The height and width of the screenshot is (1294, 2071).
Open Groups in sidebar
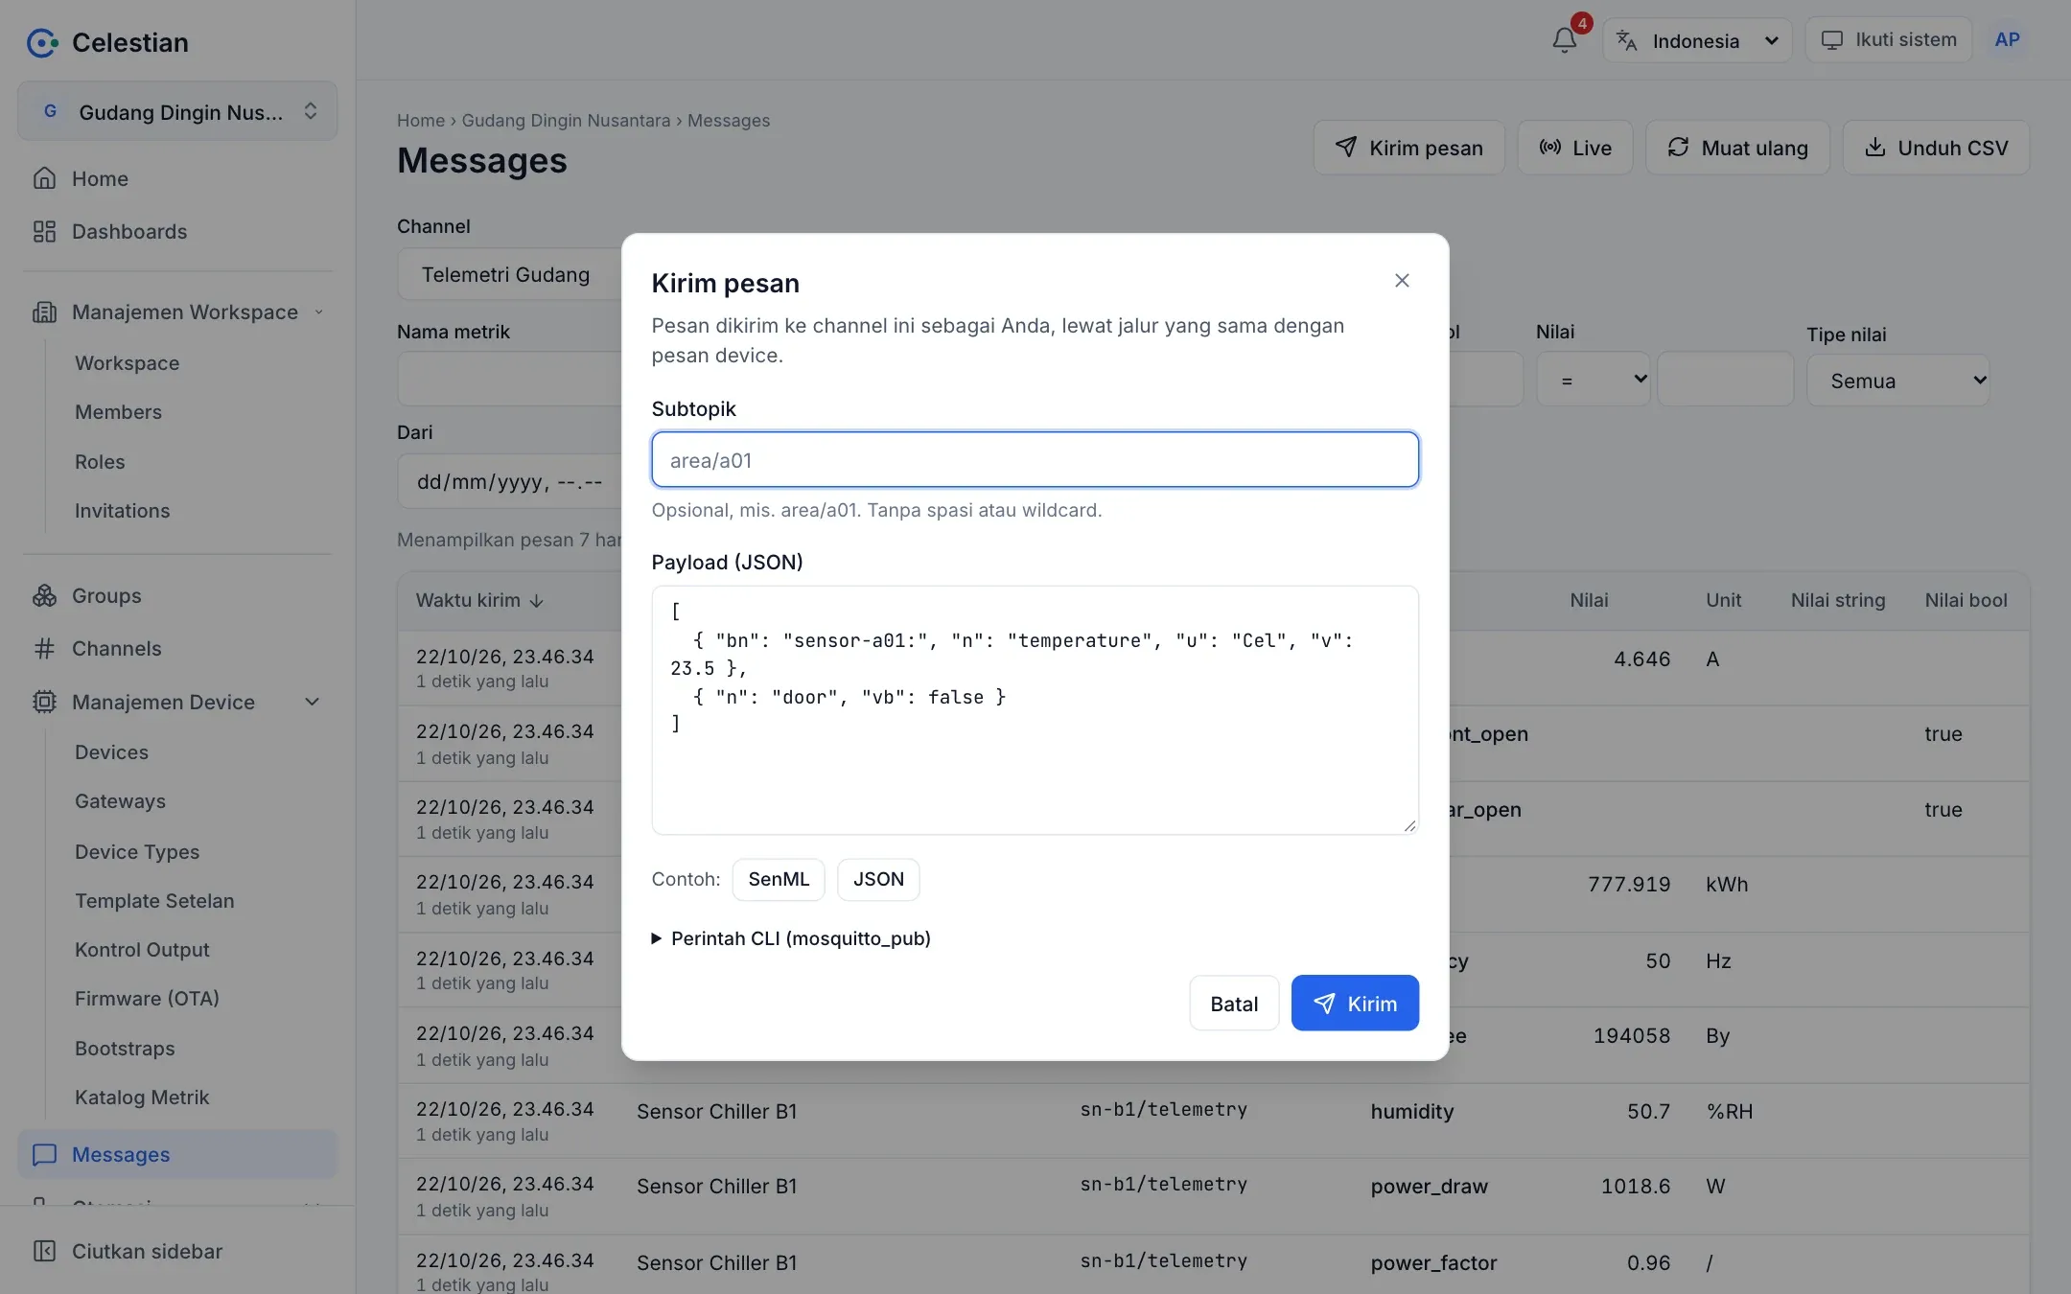[178, 595]
